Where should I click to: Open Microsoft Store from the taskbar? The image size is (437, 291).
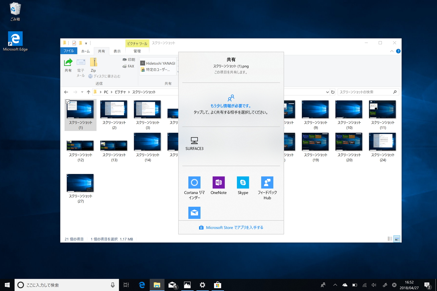pyautogui.click(x=217, y=285)
